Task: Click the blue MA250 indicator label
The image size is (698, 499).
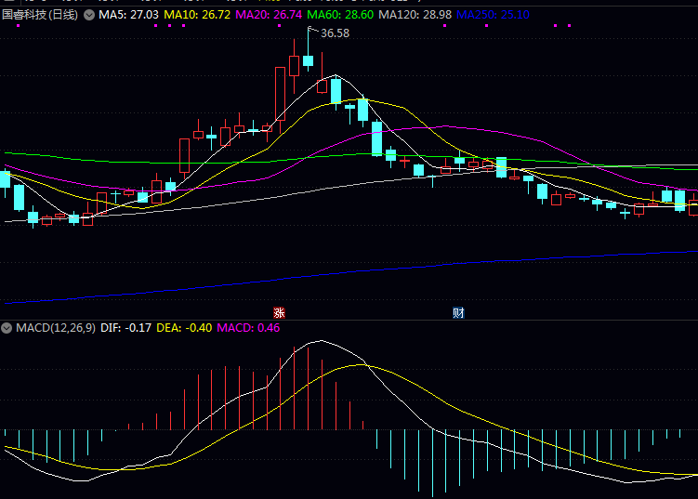Action: (494, 16)
